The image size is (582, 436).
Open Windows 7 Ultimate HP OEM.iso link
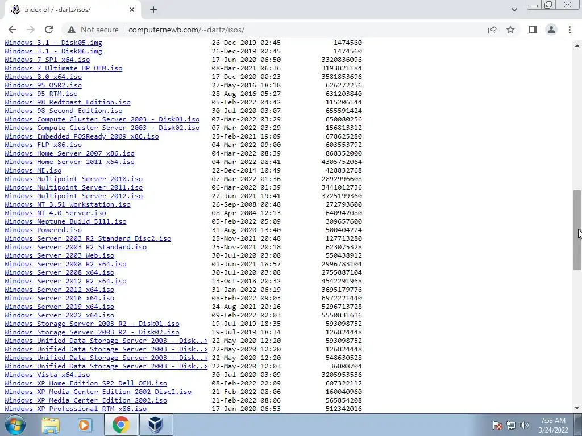64,68
